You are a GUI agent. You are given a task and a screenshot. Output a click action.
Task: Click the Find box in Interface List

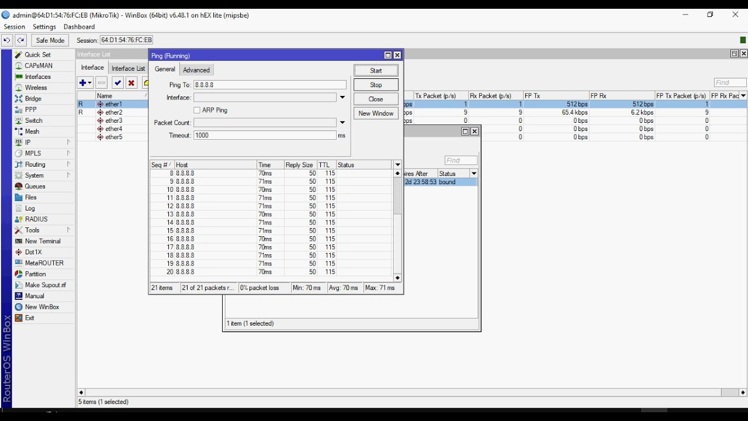click(730, 82)
